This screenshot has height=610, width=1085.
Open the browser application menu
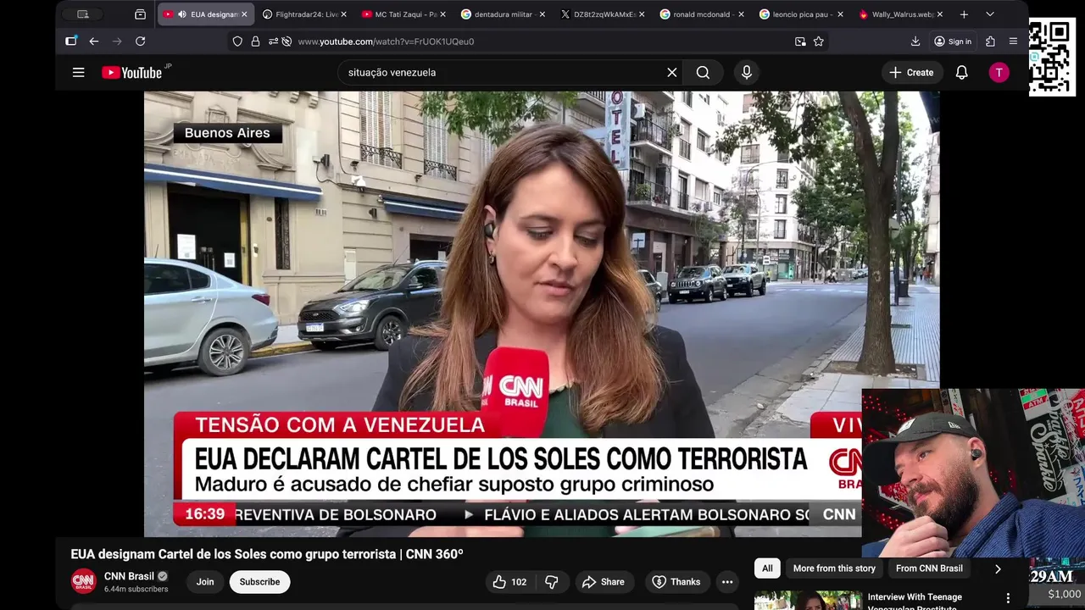pyautogui.click(x=1013, y=42)
